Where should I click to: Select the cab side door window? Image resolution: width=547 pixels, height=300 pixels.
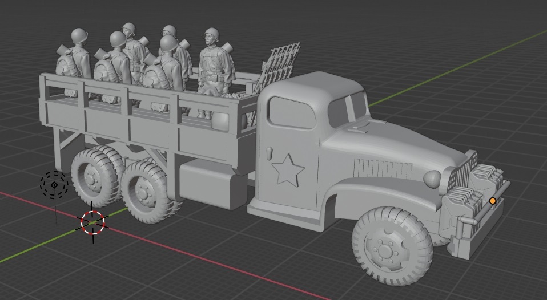click(291, 112)
